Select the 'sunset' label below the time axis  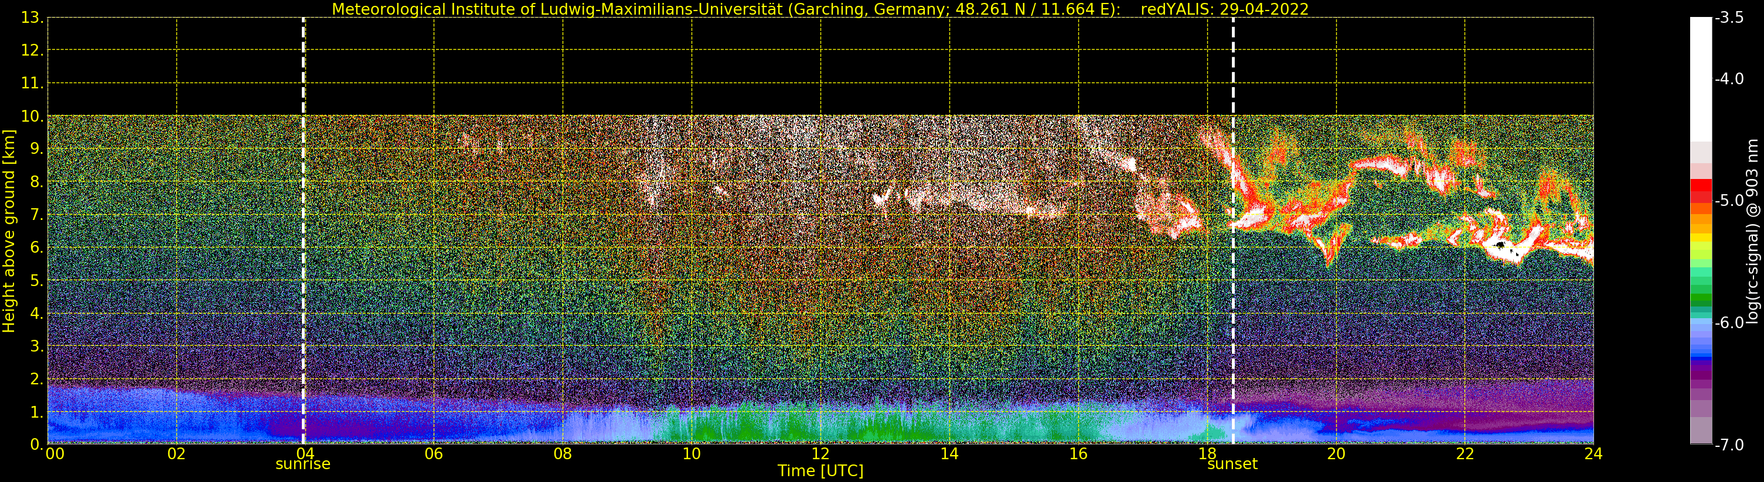click(x=1232, y=464)
